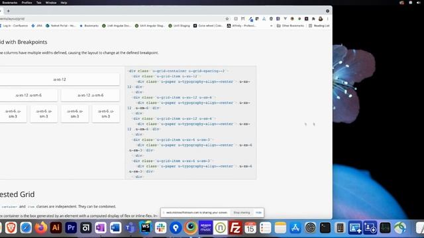Open the Other Bookmarks folder
This screenshot has height=238, width=424.
point(290,26)
